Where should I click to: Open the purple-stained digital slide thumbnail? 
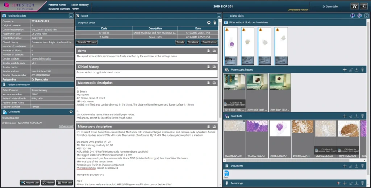coord(231,46)
